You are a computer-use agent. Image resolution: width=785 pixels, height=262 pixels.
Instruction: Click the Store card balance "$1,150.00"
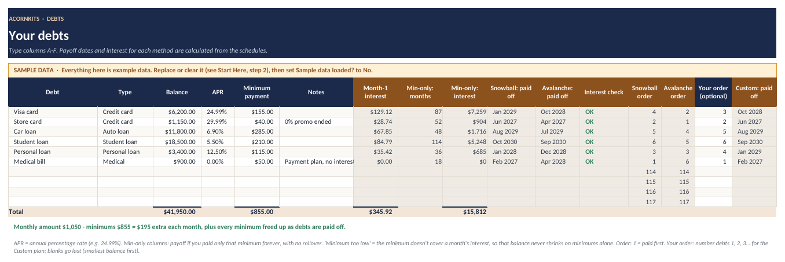(177, 121)
